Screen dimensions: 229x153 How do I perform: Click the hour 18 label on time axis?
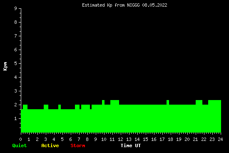170,139
